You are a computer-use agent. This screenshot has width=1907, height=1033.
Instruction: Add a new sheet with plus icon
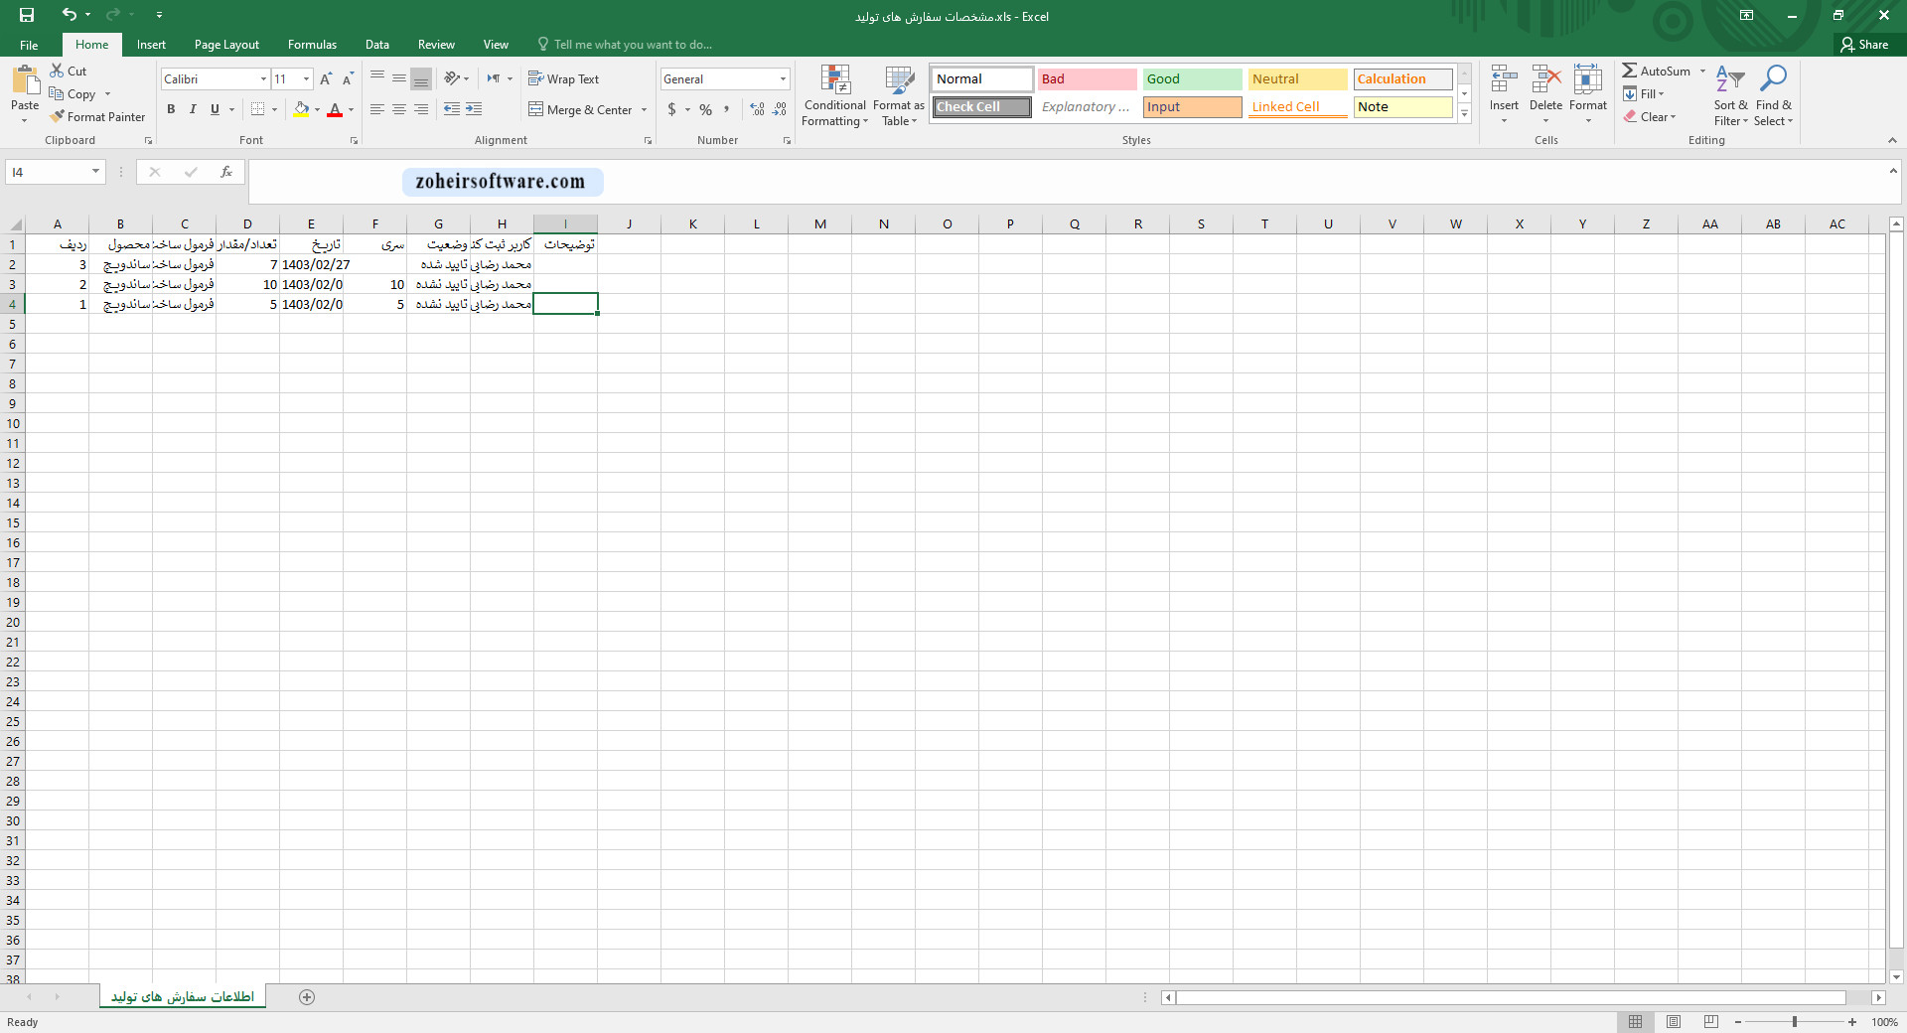coord(307,997)
